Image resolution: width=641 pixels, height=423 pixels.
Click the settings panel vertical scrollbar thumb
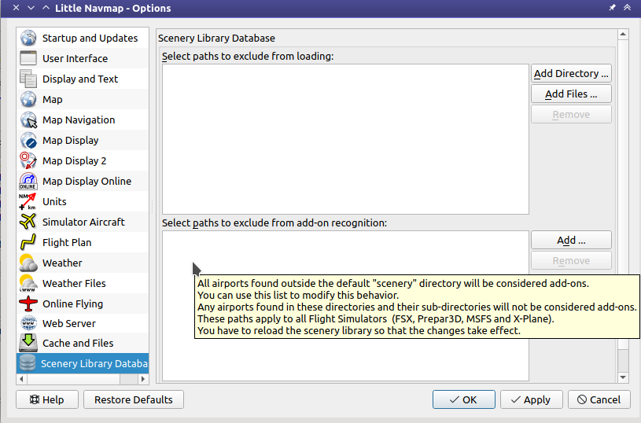[x=623, y=194]
